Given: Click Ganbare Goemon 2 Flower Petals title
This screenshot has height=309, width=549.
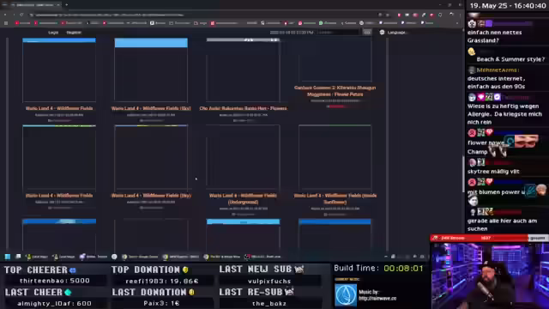Looking at the screenshot, I should pos(335,91).
